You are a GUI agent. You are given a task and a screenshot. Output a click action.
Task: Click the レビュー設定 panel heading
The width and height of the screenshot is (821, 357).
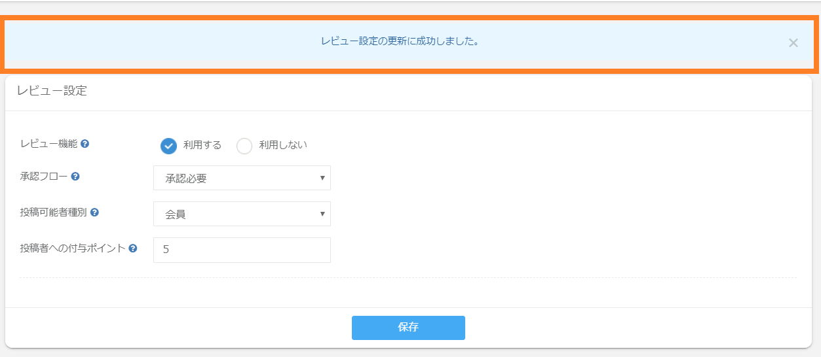click(52, 91)
